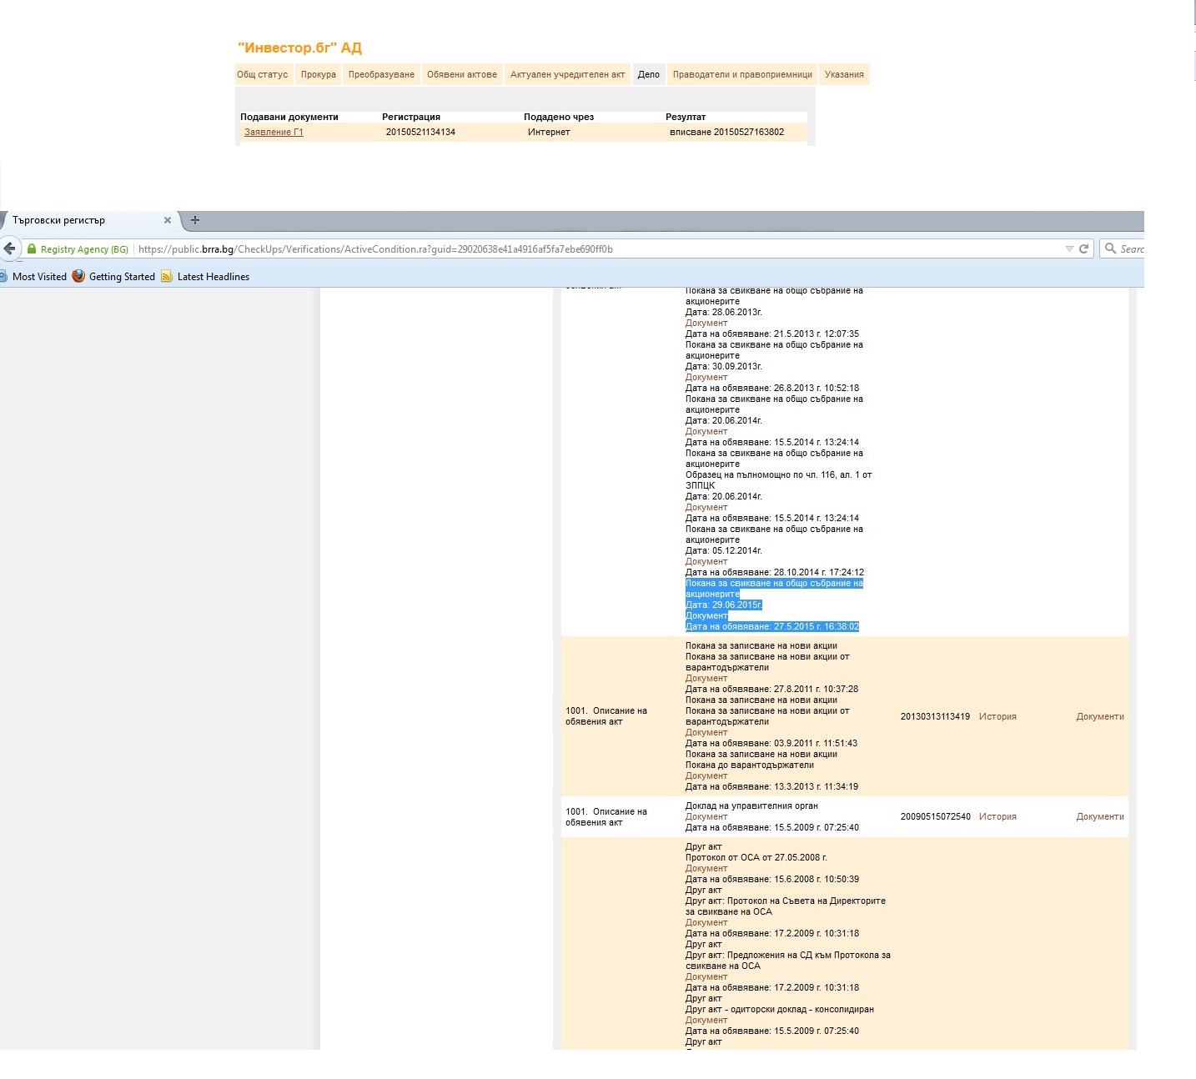
Task: Click the text Дата: 30.09.2013г.
Action: 724,366
